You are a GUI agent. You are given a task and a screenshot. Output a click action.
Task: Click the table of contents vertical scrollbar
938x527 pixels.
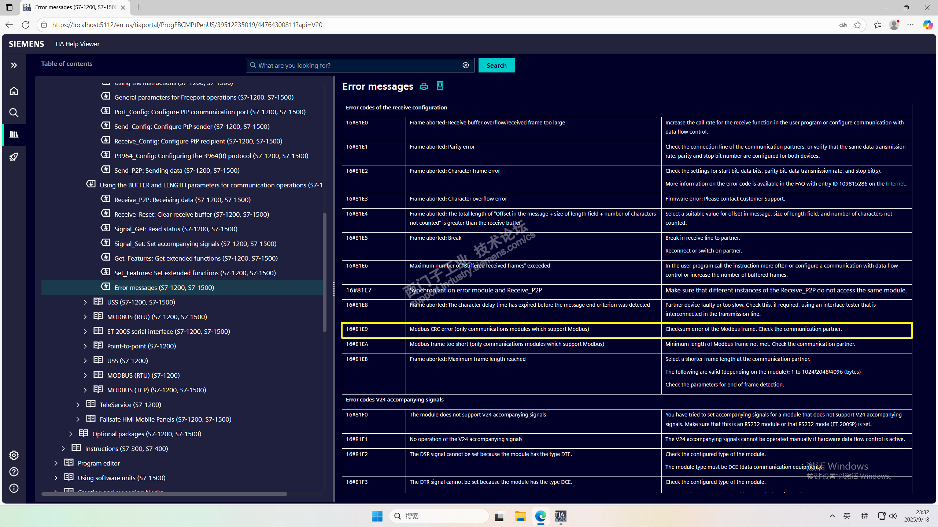coord(324,272)
